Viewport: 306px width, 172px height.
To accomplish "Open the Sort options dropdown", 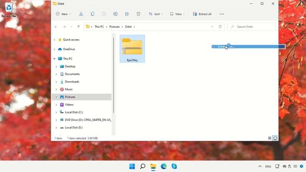I will click(x=155, y=14).
